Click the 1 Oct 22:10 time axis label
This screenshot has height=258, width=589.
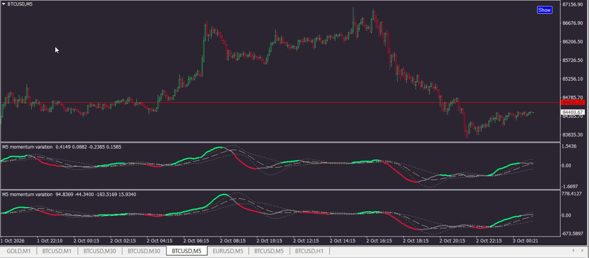pos(50,241)
